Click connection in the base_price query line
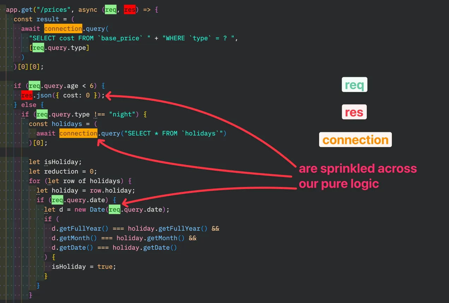Screen dimensions: 449x303 (x=63, y=29)
